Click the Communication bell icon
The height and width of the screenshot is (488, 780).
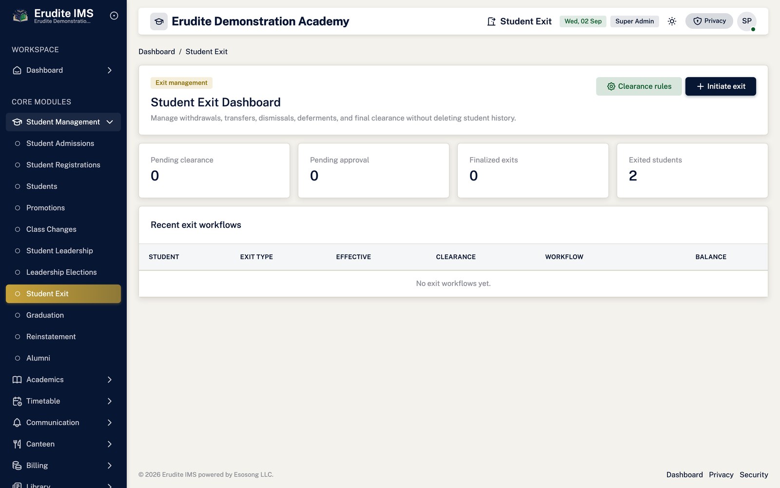tap(17, 423)
